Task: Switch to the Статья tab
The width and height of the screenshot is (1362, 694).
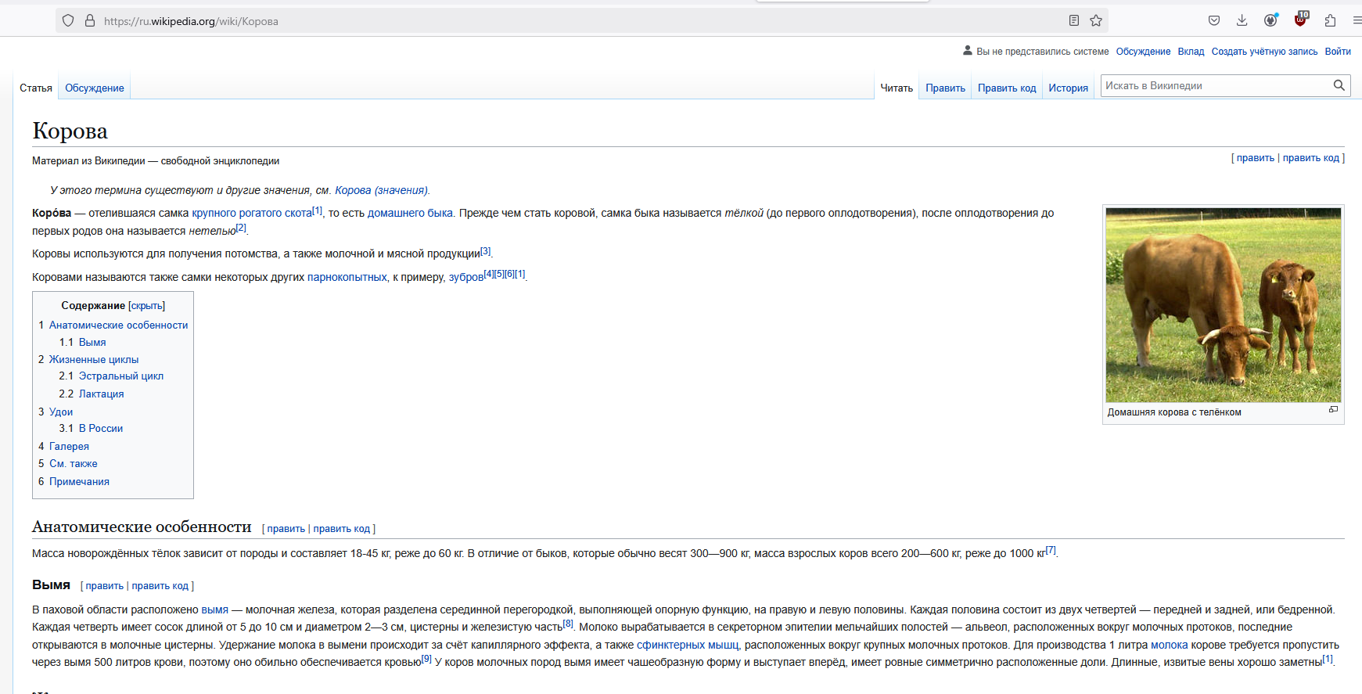Action: click(36, 88)
